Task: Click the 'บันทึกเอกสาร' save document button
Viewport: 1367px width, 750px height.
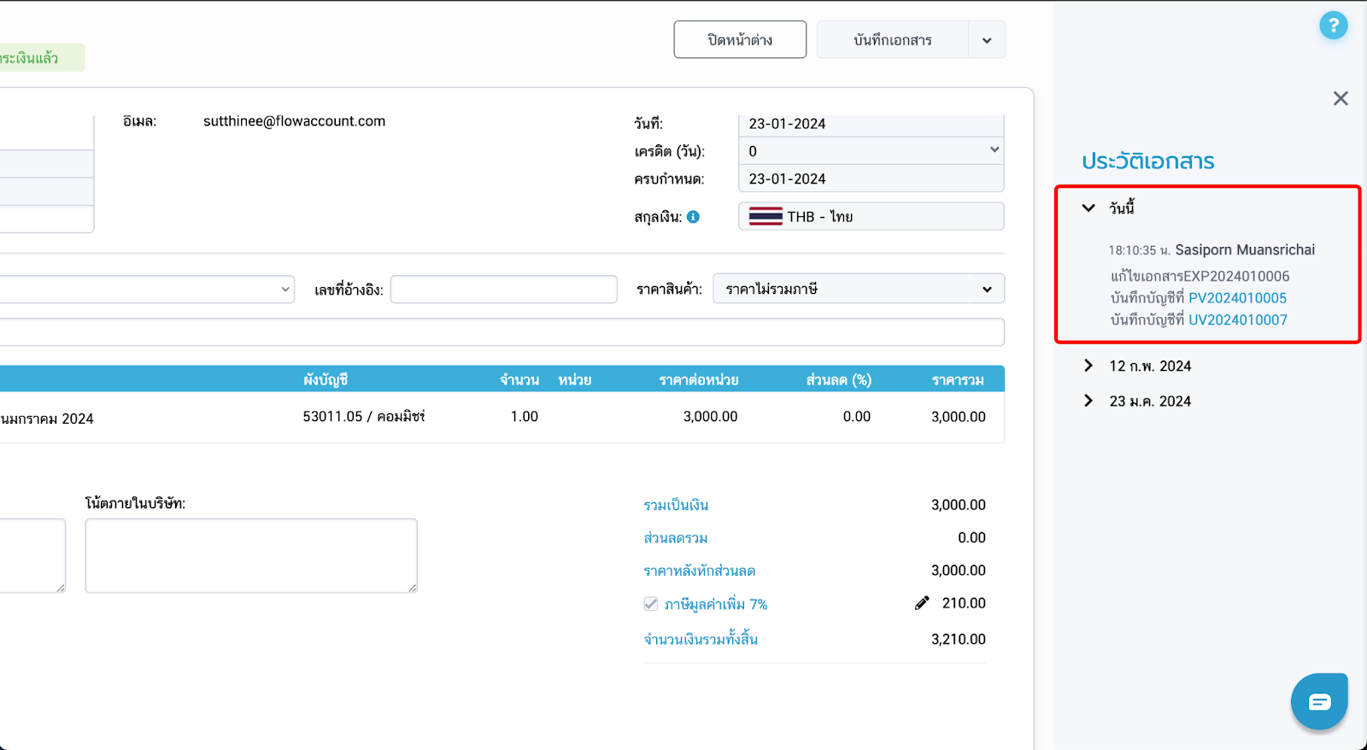Action: pos(892,40)
